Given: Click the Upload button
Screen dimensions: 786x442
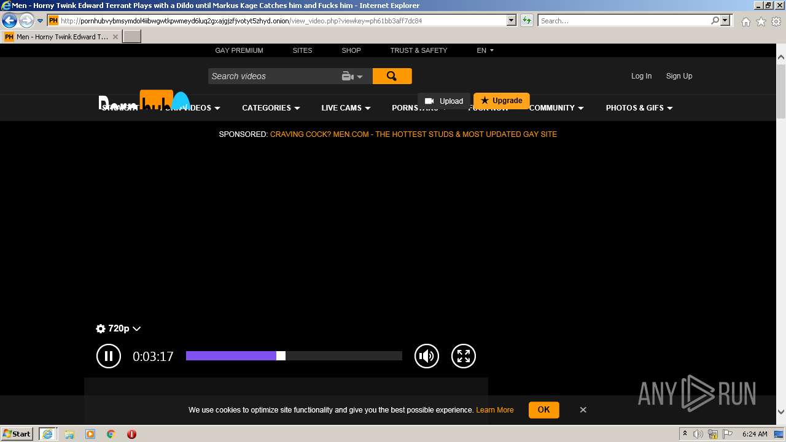Looking at the screenshot, I should coord(444,101).
